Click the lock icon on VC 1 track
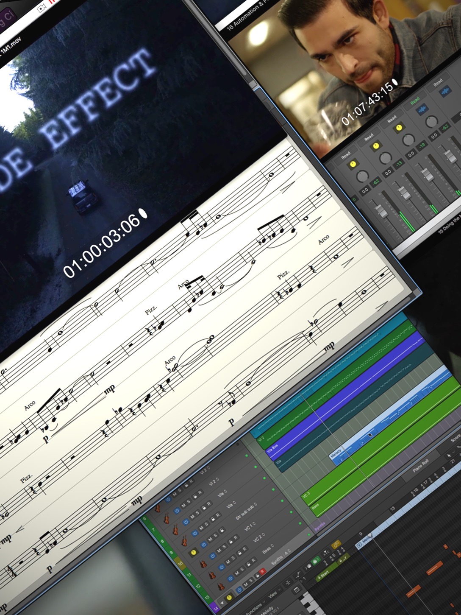The image size is (461, 615). tap(230, 542)
